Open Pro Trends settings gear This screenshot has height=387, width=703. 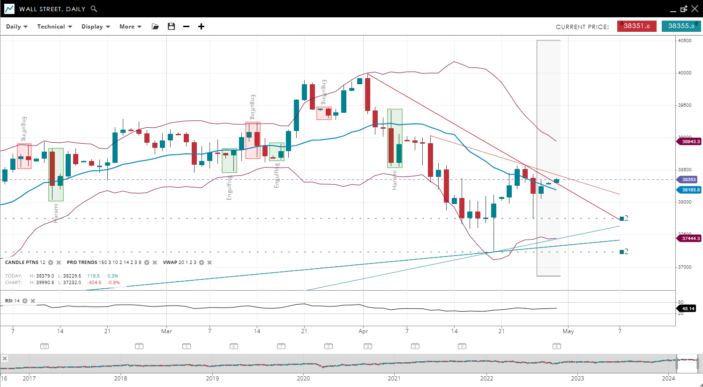click(x=147, y=263)
